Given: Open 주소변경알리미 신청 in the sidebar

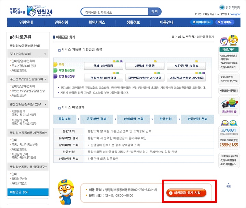Looking at the screenshot, I should click(x=24, y=66).
